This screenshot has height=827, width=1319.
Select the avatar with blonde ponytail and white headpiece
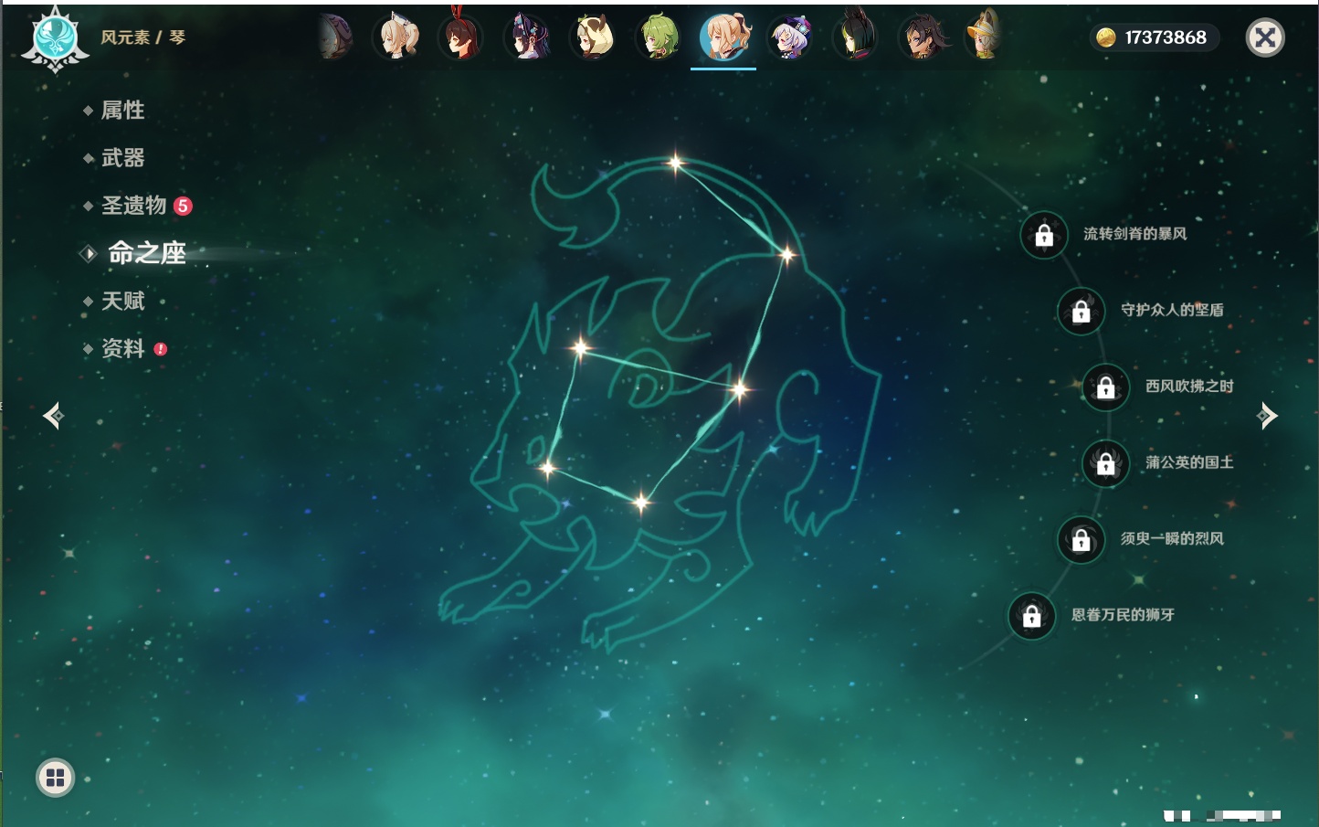(397, 37)
